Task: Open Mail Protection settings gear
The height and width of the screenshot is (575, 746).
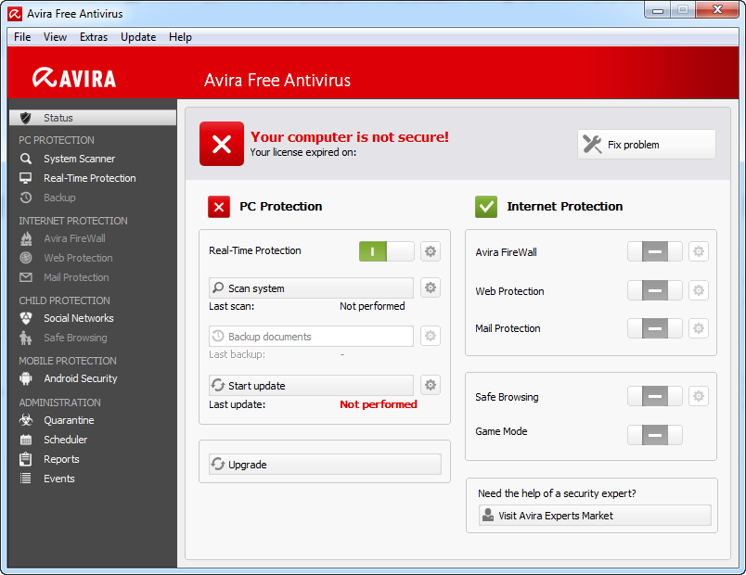Action: [x=699, y=328]
